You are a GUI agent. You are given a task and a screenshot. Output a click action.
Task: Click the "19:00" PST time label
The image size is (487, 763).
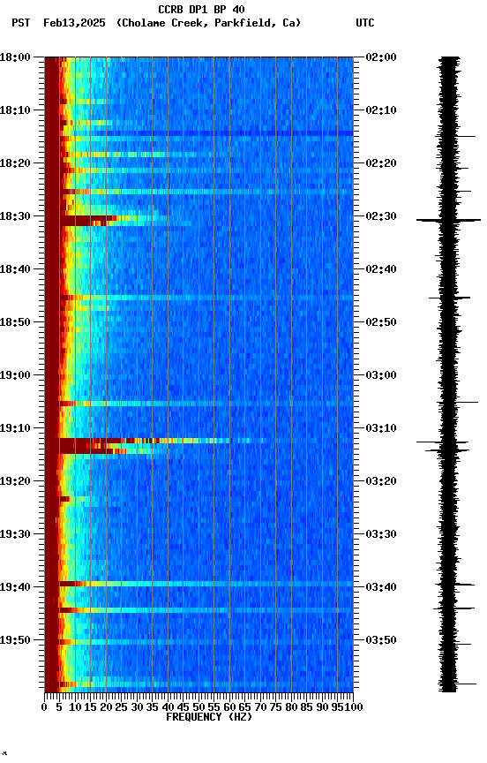tap(15, 375)
